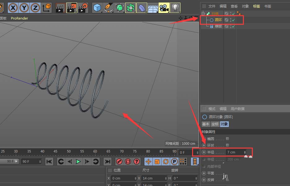Click the ProRender menu label
Image resolution: width=290 pixels, height=186 pixels.
coord(19,18)
